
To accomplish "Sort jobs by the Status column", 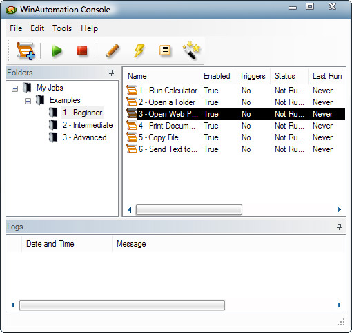I will click(289, 76).
